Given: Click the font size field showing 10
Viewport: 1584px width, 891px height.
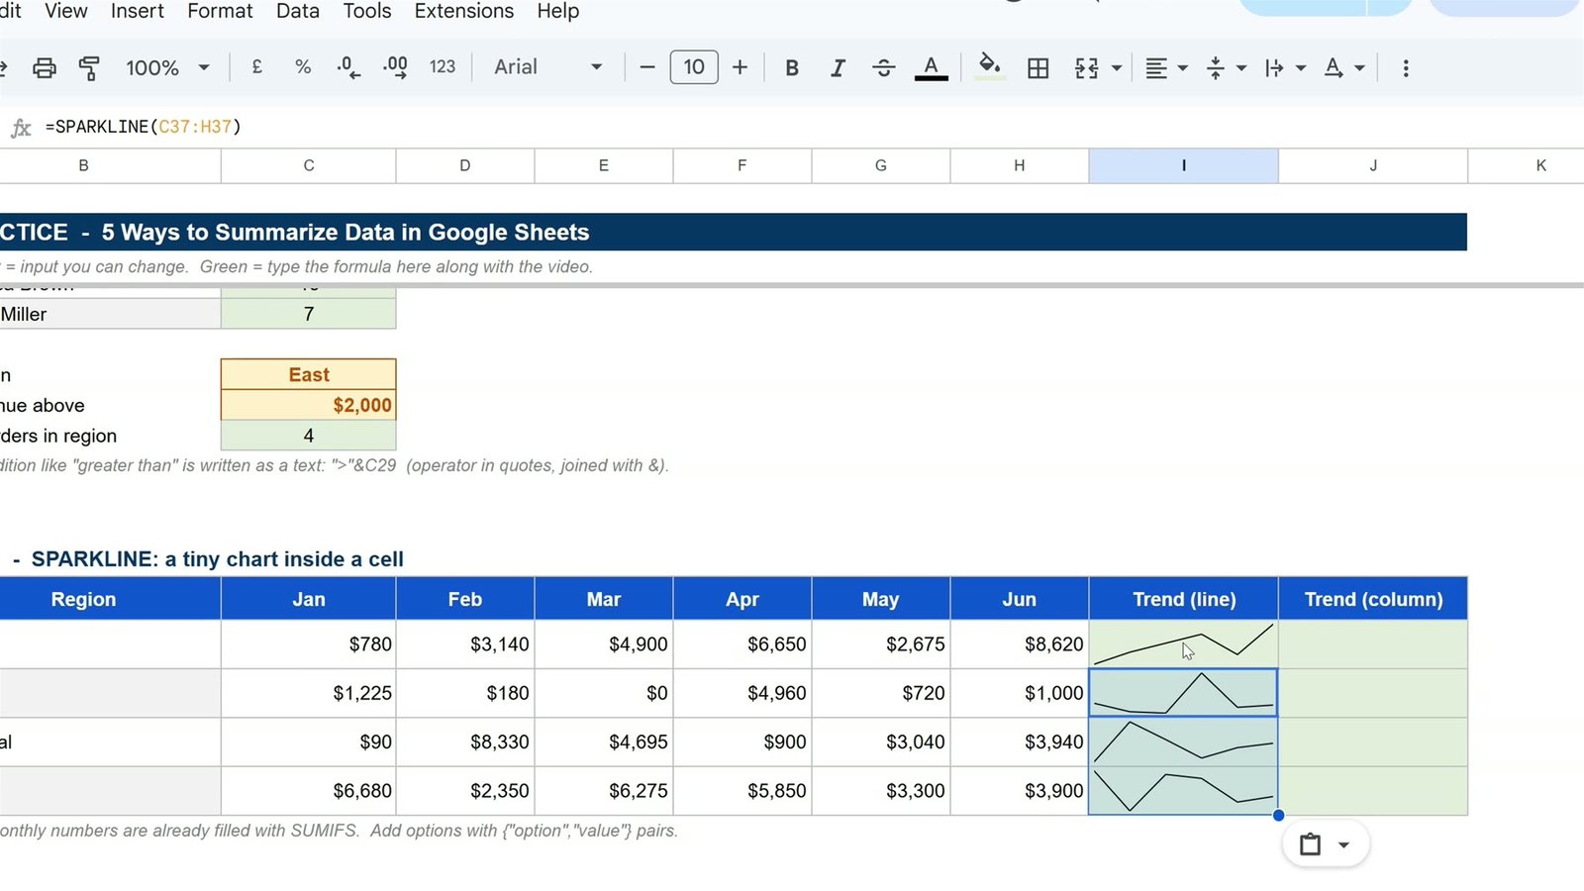Looking at the screenshot, I should (694, 67).
